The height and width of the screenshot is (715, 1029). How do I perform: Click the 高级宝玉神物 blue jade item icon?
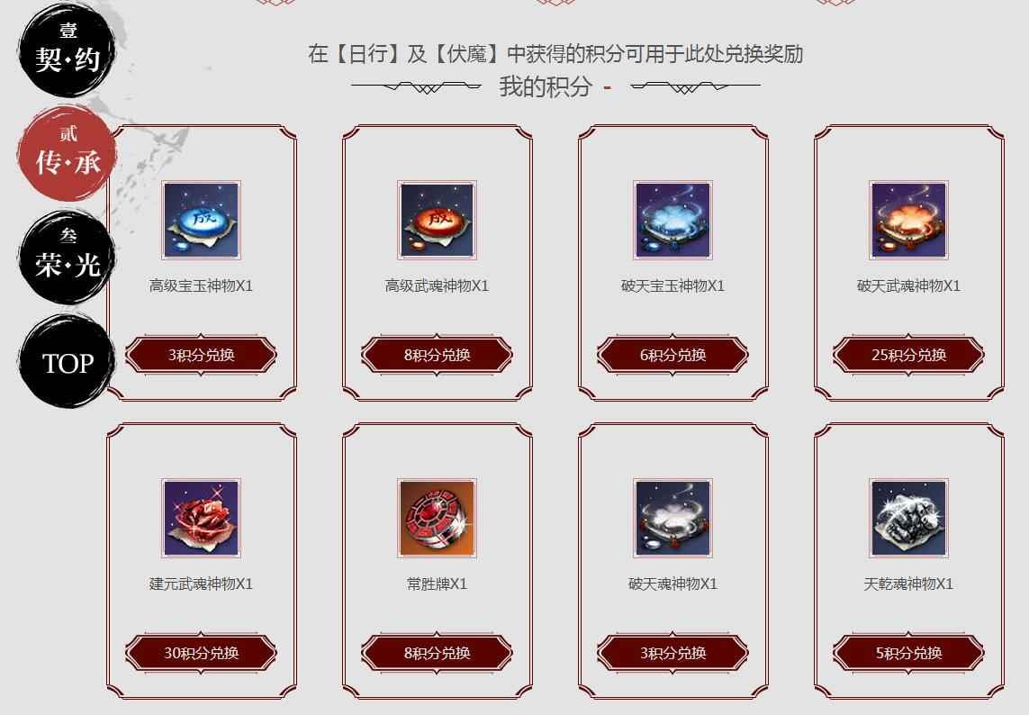pyautogui.click(x=201, y=220)
